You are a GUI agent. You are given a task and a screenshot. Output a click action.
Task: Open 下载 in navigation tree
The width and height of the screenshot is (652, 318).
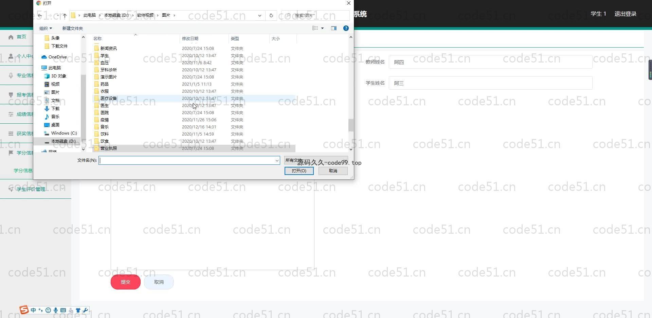[52, 109]
